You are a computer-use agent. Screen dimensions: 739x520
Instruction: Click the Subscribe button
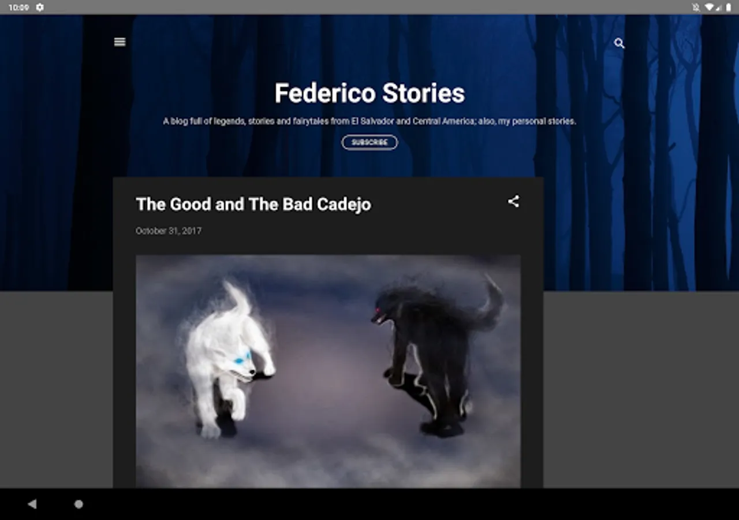point(369,142)
